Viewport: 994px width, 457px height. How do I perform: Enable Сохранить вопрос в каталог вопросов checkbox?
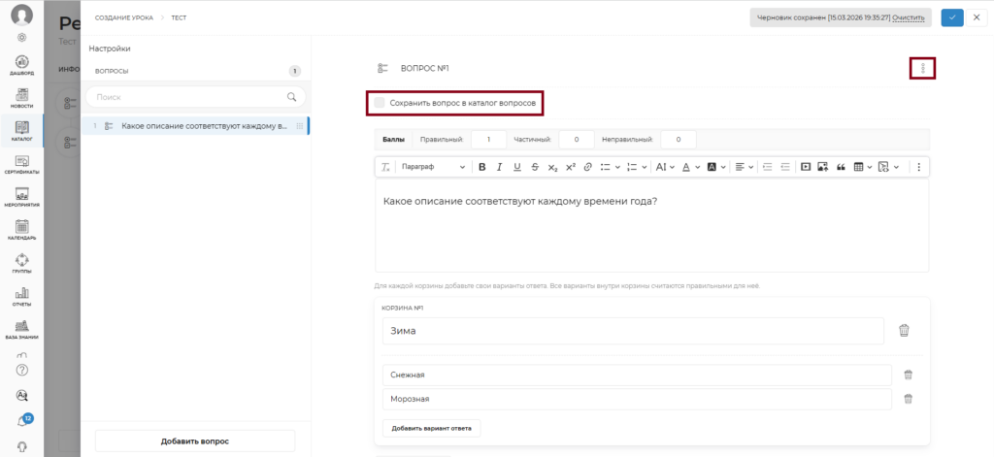(x=380, y=102)
